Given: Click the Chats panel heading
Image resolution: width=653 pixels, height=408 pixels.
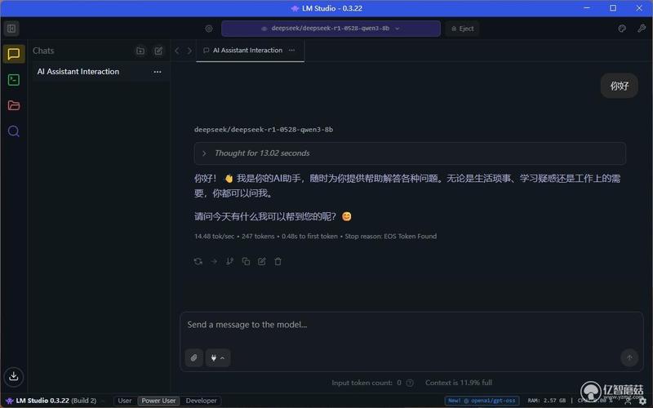Looking at the screenshot, I should click(x=43, y=51).
